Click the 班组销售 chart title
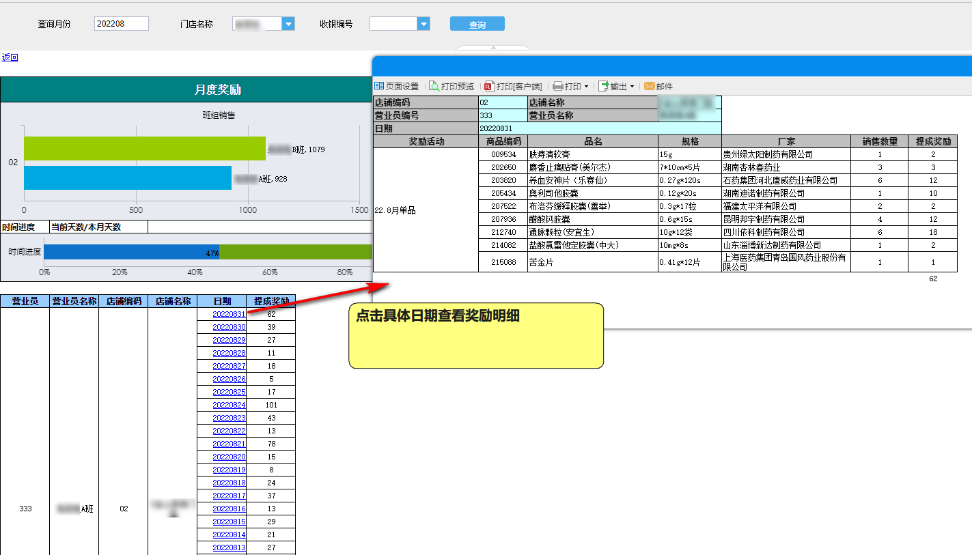 [219, 115]
